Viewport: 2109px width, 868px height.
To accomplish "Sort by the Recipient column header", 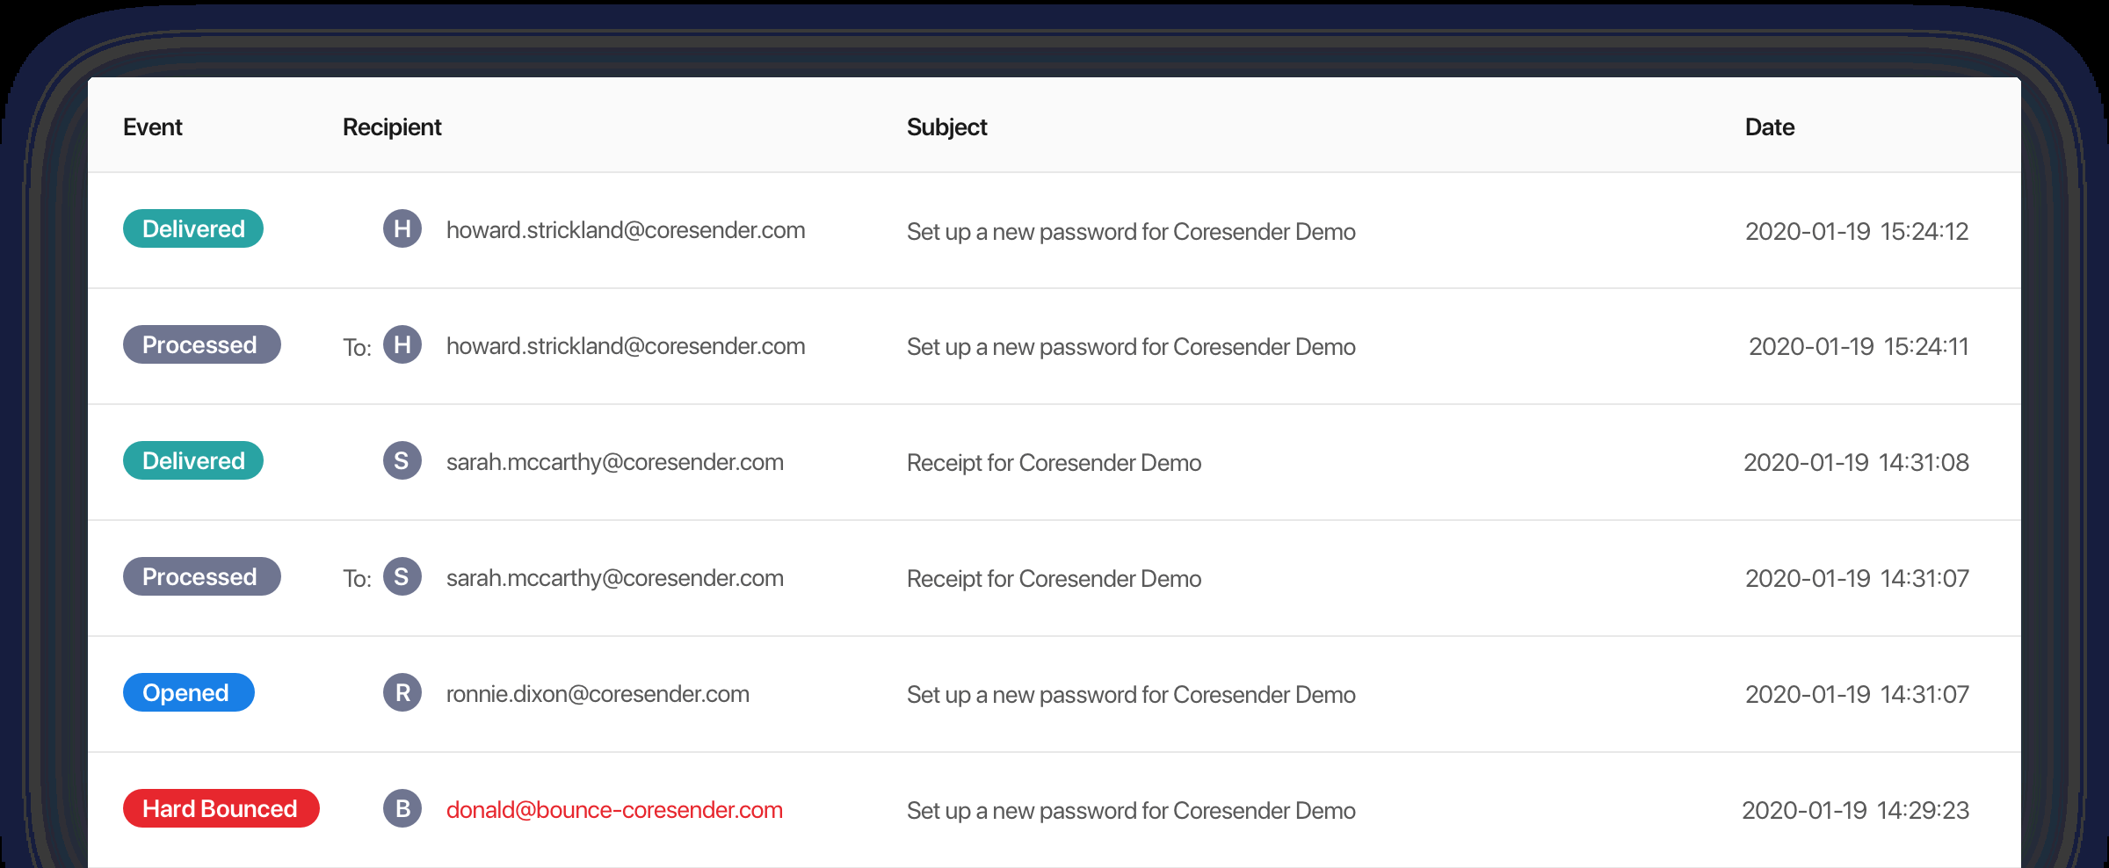I will [x=392, y=127].
